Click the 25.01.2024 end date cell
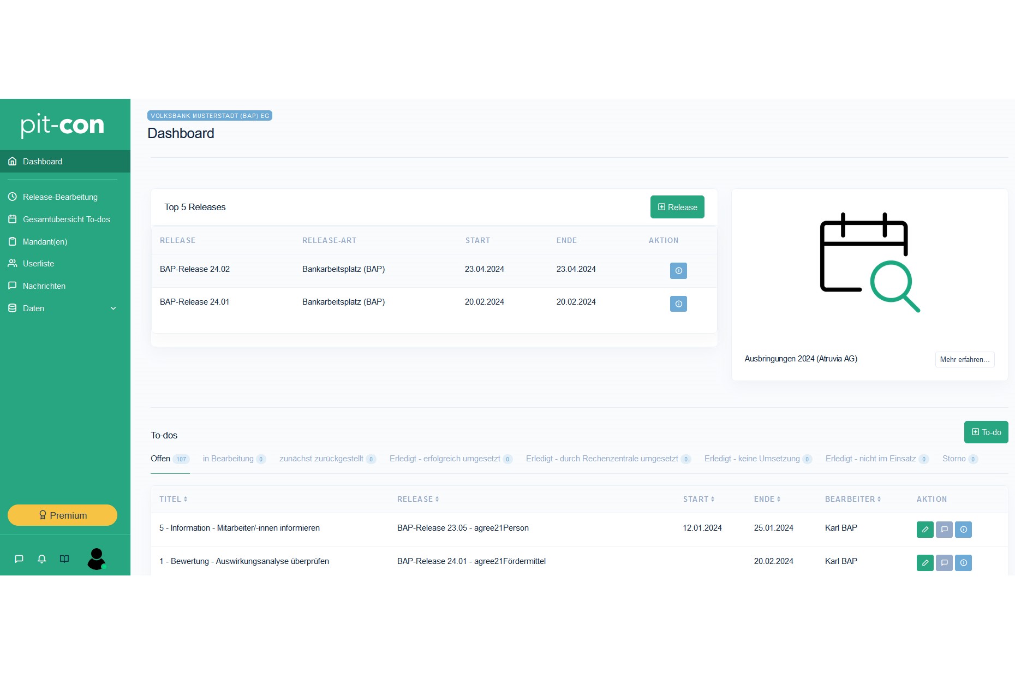The height and width of the screenshot is (677, 1015). [x=773, y=528]
